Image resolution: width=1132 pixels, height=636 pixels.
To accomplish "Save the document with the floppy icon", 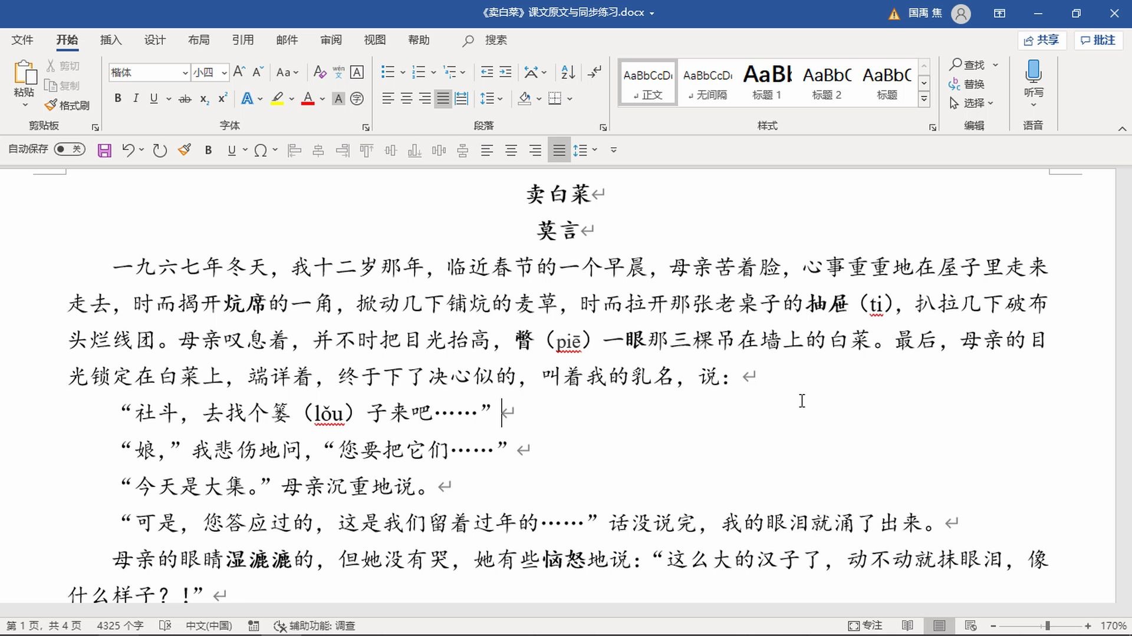I will [104, 150].
